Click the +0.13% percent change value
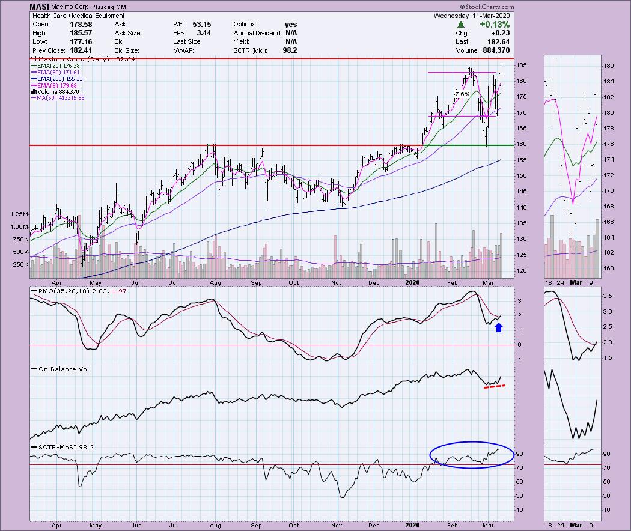 (x=495, y=25)
